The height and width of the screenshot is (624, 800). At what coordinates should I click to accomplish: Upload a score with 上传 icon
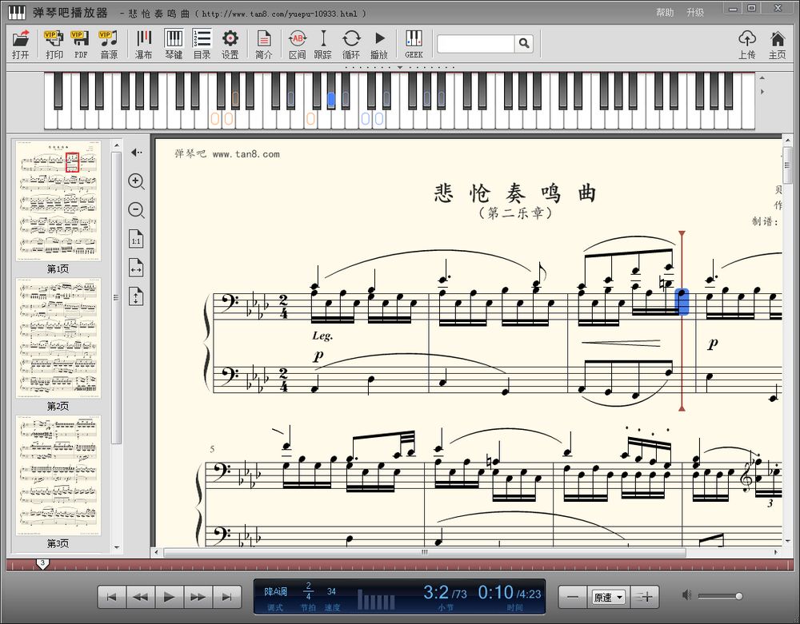tap(747, 44)
